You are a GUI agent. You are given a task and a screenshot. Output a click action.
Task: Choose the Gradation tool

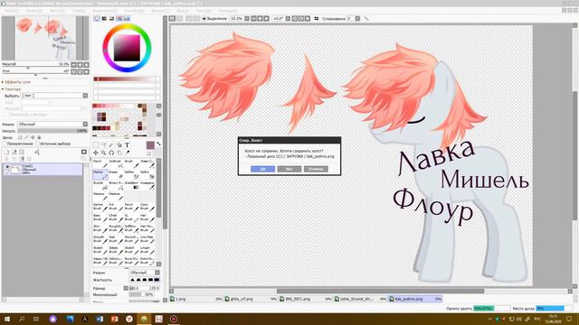(x=131, y=185)
